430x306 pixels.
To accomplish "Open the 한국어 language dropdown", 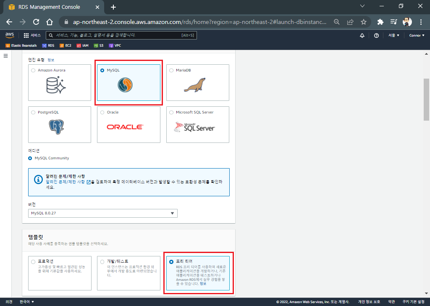I will (x=26, y=302).
